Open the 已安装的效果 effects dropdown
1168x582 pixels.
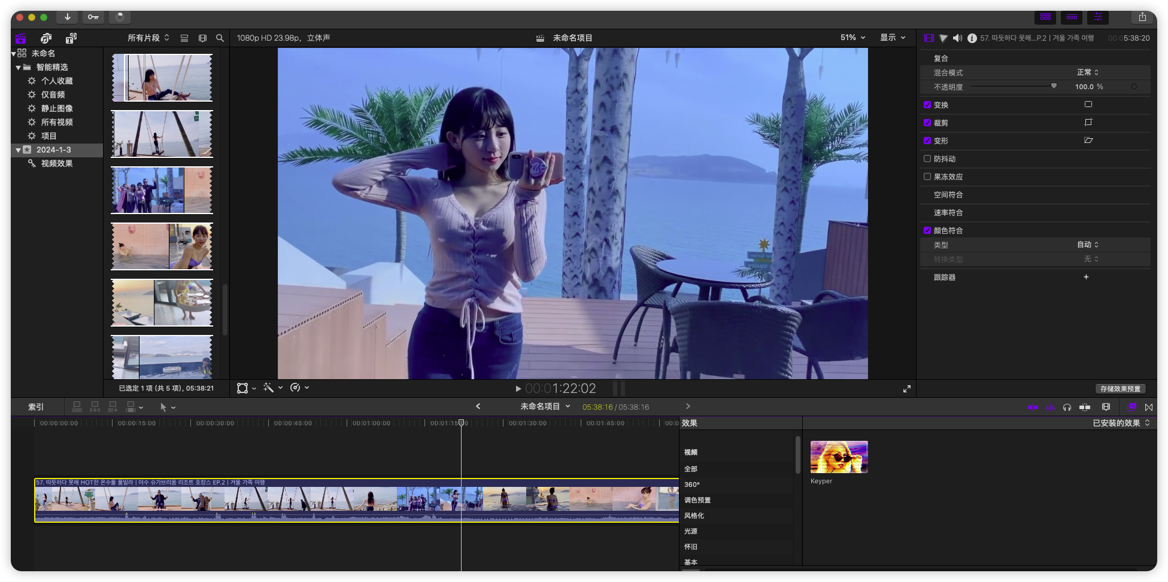pyautogui.click(x=1121, y=423)
